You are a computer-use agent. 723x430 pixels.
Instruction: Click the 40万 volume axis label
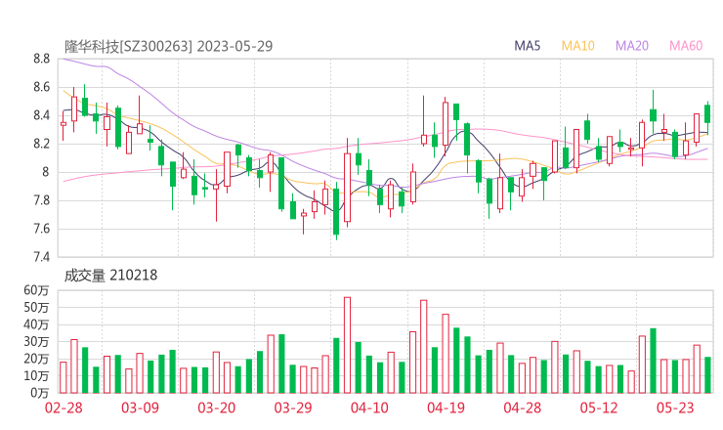click(36, 324)
